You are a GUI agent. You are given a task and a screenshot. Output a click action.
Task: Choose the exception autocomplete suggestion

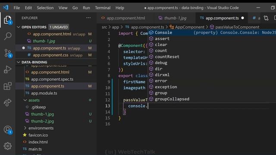pyautogui.click(x=212, y=87)
